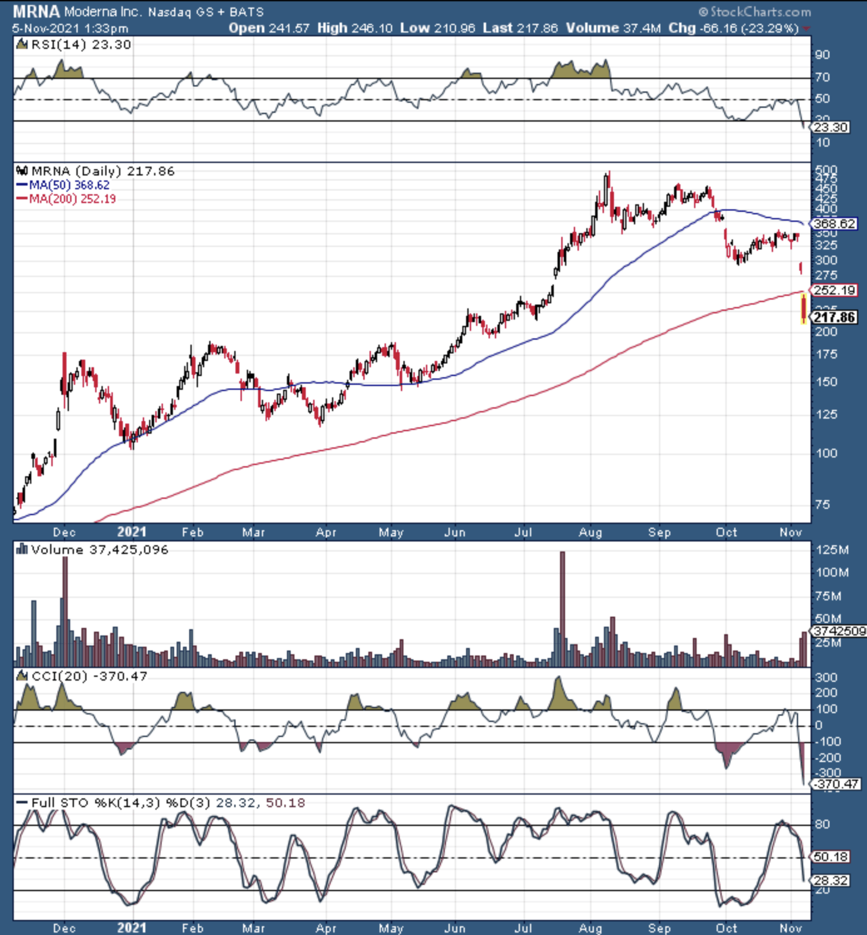Viewport: 867px width, 935px height.
Task: Click the red MA(200) legend line marker
Action: (22, 199)
